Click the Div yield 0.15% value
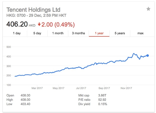The height and width of the screenshot is (113, 156). [x=103, y=104]
